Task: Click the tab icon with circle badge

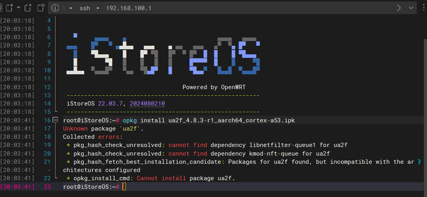Action: coord(41,7)
